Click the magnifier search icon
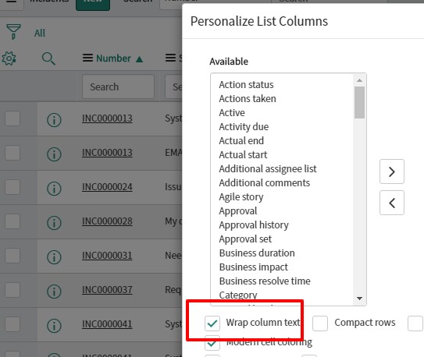Screen dimensions: 424x357 pos(48,58)
